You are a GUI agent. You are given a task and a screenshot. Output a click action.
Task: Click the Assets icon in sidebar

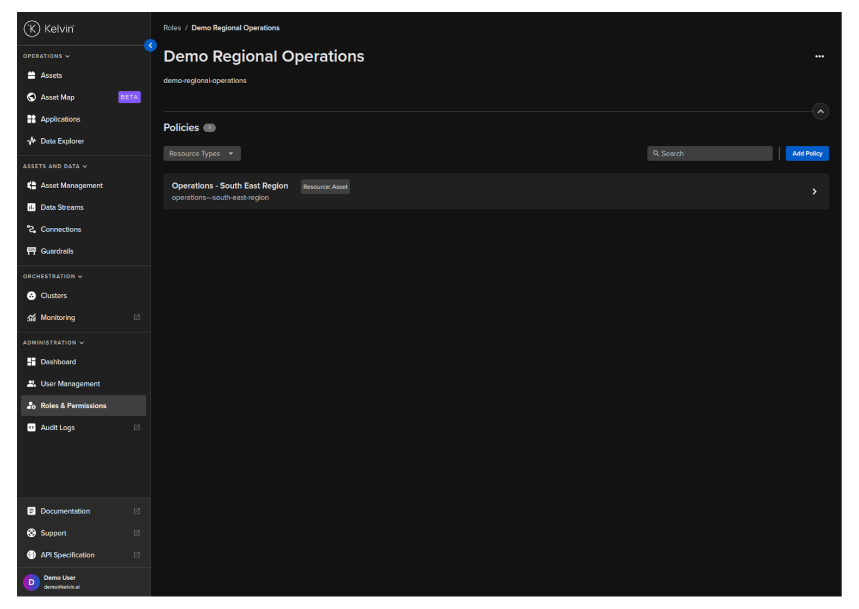point(32,76)
